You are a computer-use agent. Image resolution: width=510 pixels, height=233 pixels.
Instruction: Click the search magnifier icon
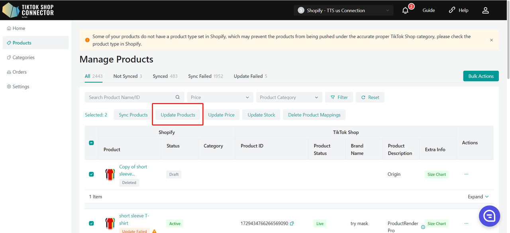pos(178,97)
